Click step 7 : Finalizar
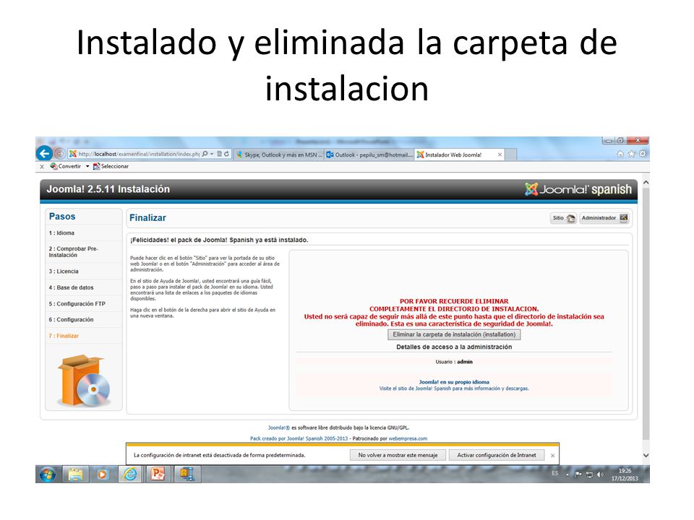 [64, 336]
